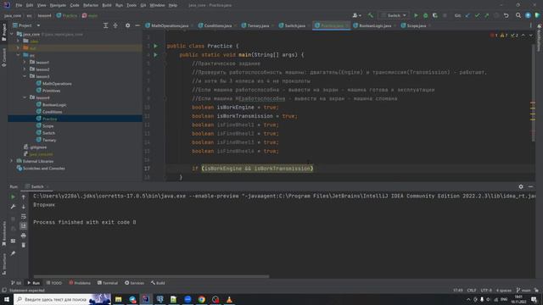
Task: Toggle the Notifications side tool window
Action: tap(540, 38)
